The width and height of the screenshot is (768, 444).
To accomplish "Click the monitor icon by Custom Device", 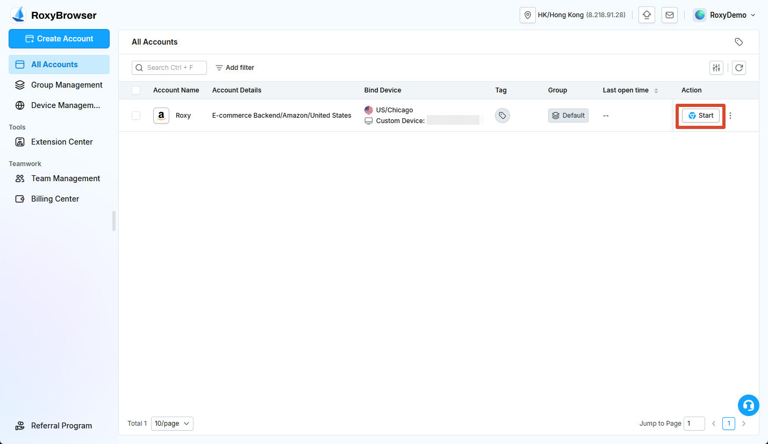I will pos(369,121).
